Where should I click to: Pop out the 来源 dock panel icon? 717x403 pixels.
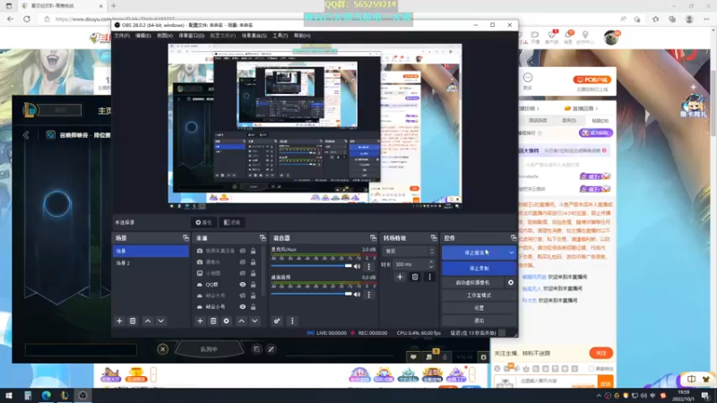click(x=263, y=238)
